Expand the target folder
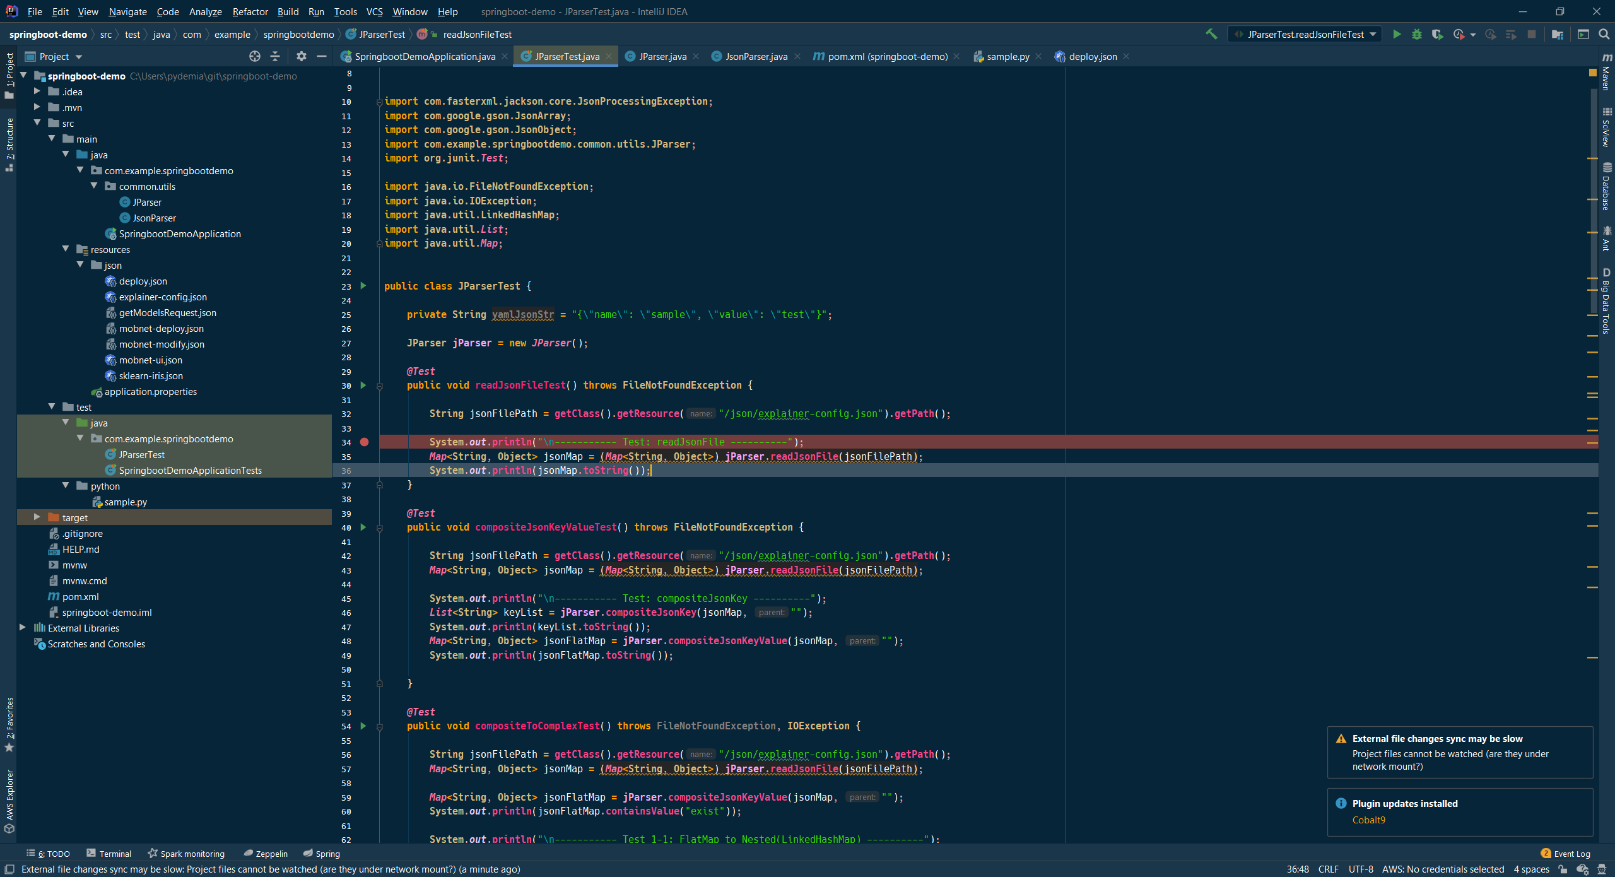Screen dimensions: 1615x877 coord(37,517)
